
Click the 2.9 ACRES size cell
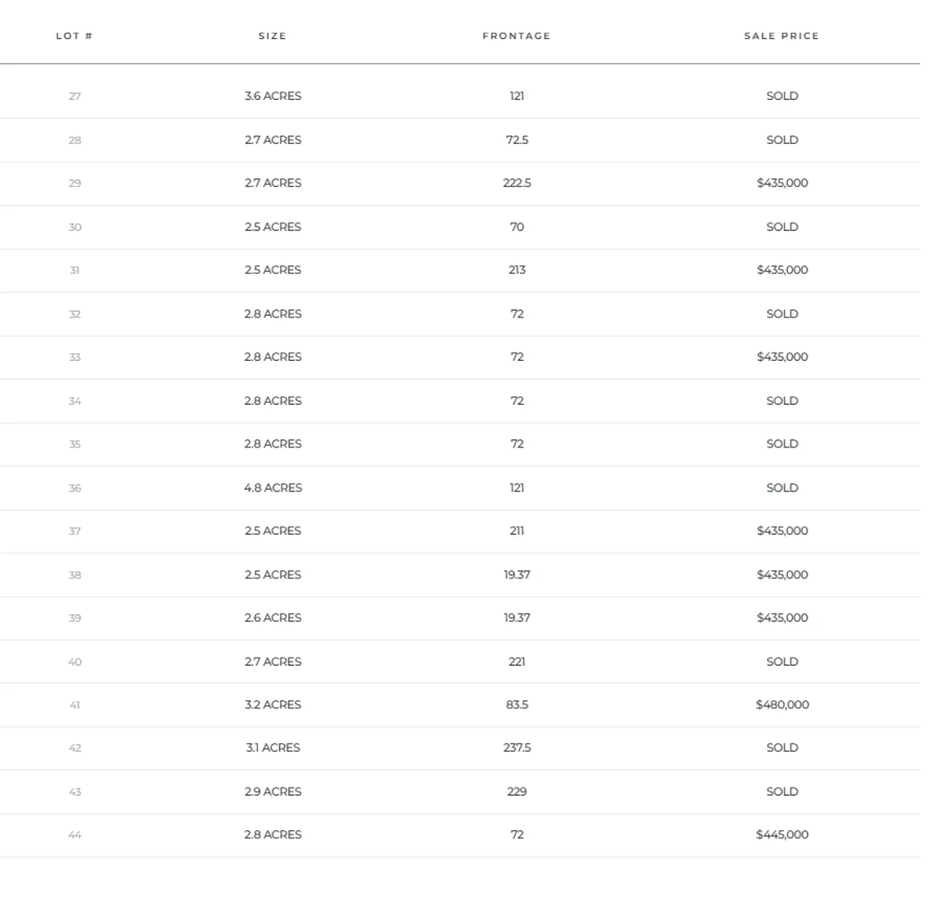point(273,792)
